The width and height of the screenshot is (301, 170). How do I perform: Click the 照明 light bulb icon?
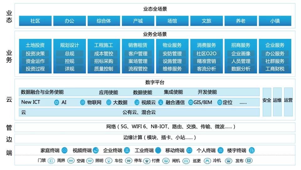coord(108,161)
